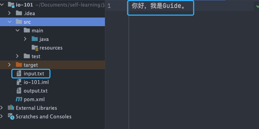
Task: Collapse the src folder
Action: (x=10, y=22)
